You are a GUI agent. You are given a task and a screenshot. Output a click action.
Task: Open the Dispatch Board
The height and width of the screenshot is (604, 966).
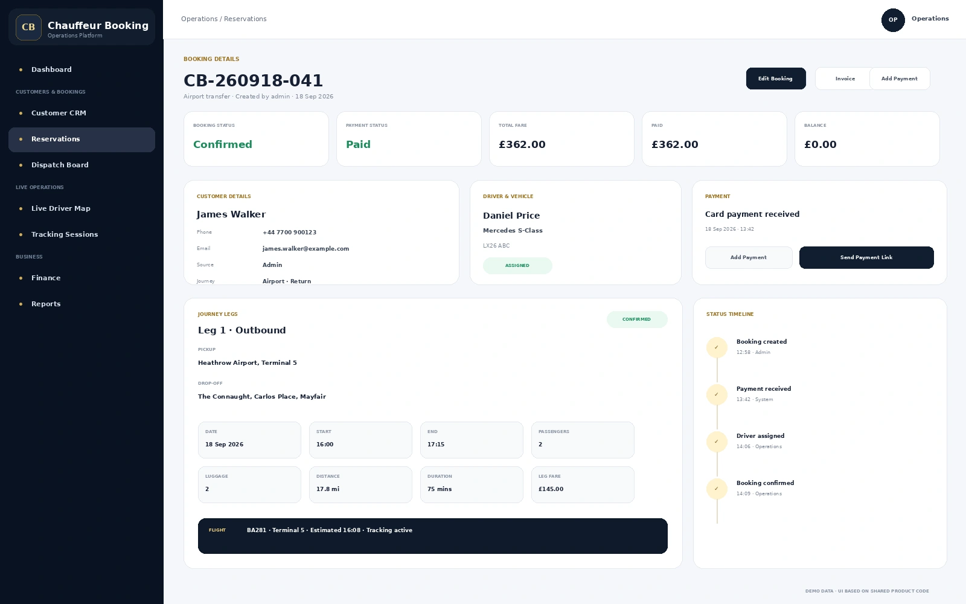[x=82, y=165]
